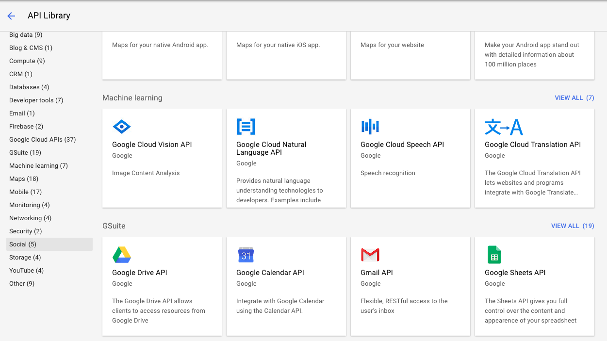Viewport: 607px width, 341px height.
Task: Click 'Google' publisher under Gmail API
Action: (x=371, y=284)
